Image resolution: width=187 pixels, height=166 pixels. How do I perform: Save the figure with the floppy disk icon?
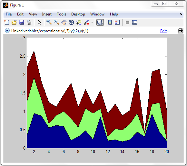pyautogui.click(x=22, y=22)
